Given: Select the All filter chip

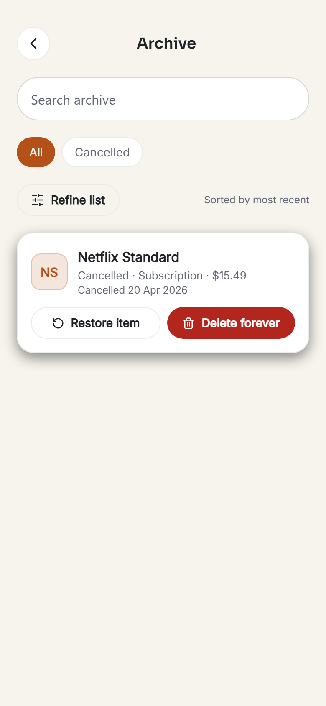Looking at the screenshot, I should coord(36,152).
